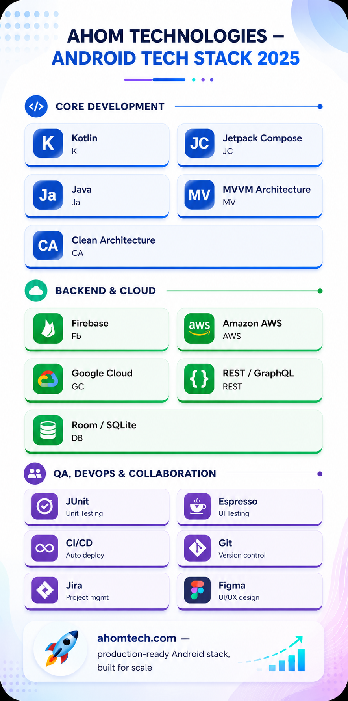Click the ANDROID TECH STACK 2025 title

(176, 58)
